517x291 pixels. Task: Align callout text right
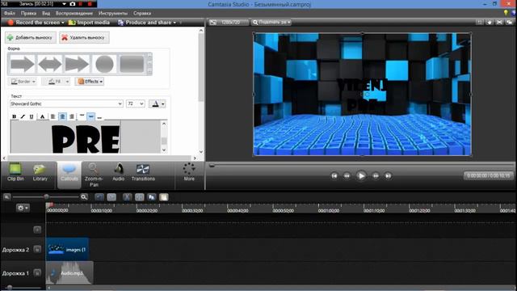point(72,116)
